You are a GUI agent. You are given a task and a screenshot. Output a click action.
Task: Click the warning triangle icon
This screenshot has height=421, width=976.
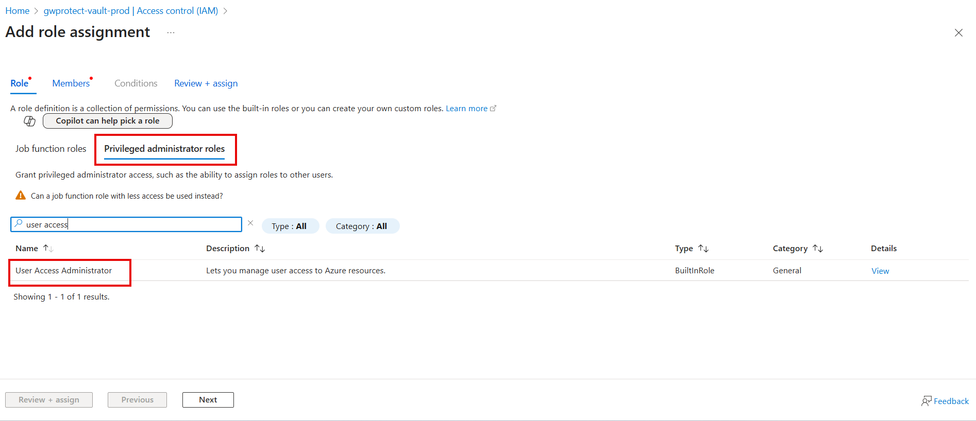[x=21, y=196]
